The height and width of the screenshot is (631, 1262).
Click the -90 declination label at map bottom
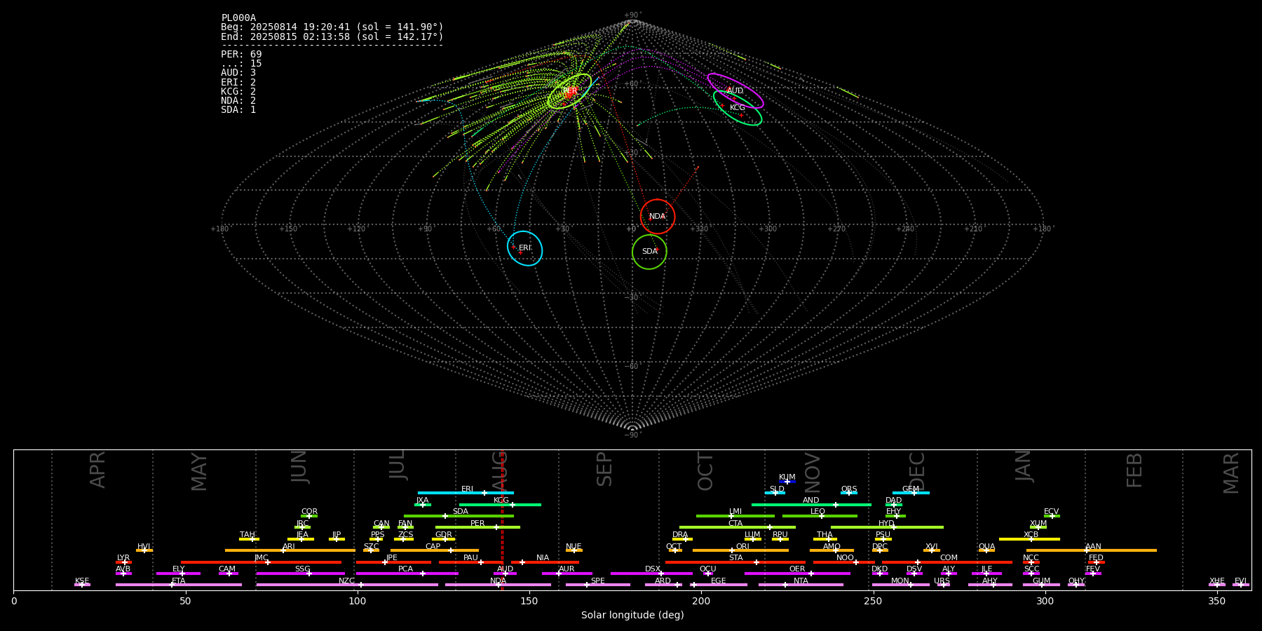[x=632, y=435]
